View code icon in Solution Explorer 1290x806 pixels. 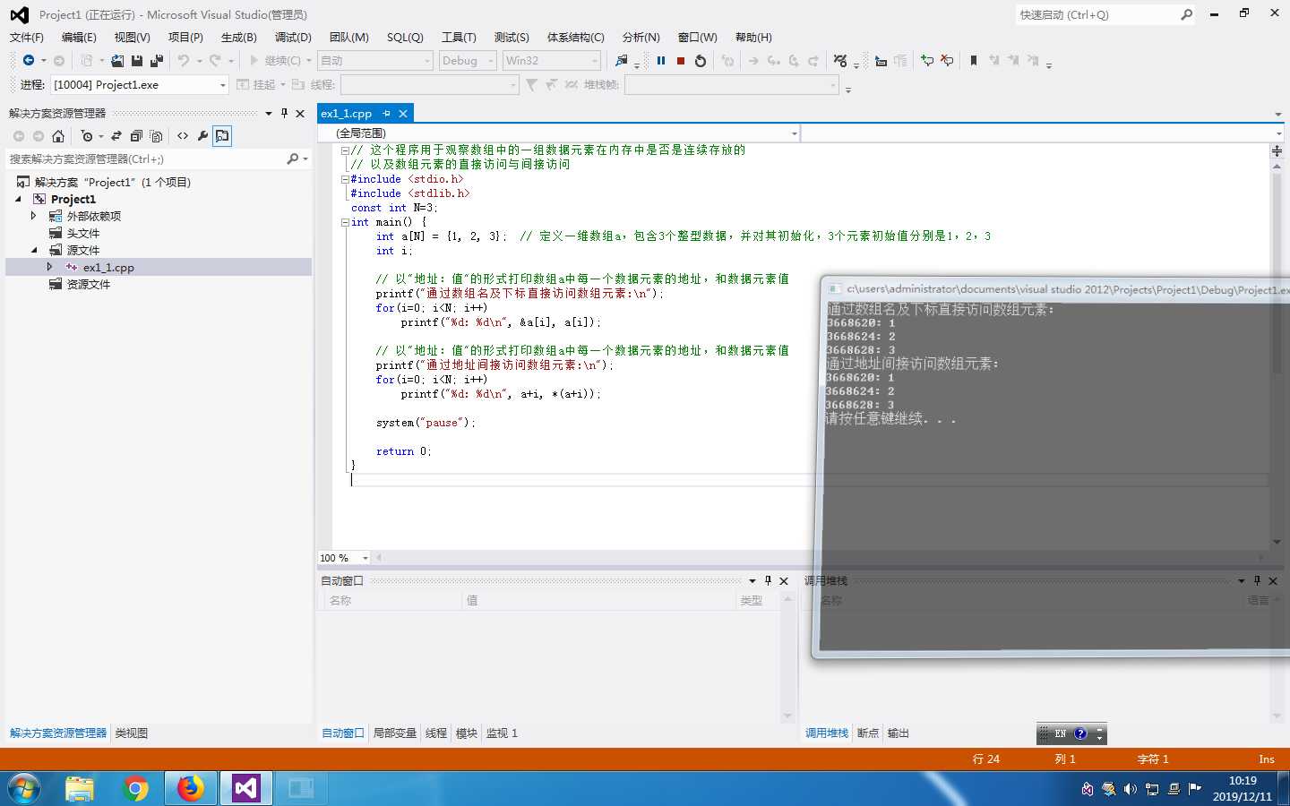coord(183,136)
